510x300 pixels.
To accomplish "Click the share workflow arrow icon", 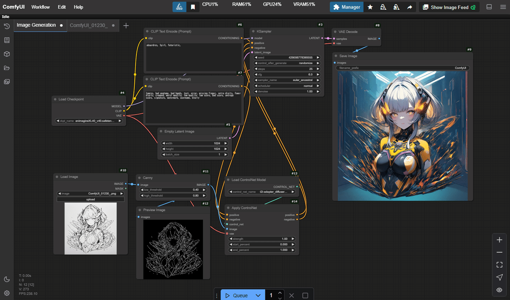I will pyautogui.click(x=409, y=7).
